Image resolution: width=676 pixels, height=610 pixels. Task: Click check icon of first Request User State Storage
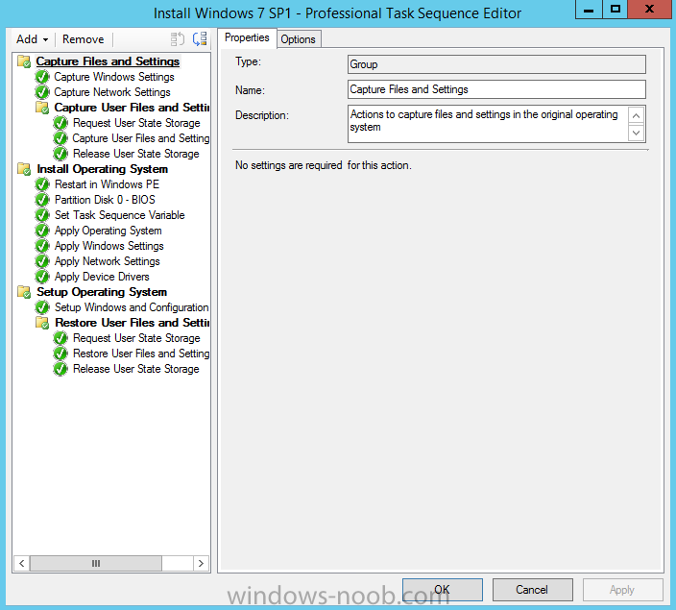(60, 123)
